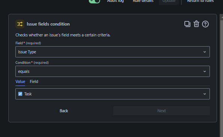Click the 'Issue fields condition' heading
The width and height of the screenshot is (223, 137).
pyautogui.click(x=48, y=24)
